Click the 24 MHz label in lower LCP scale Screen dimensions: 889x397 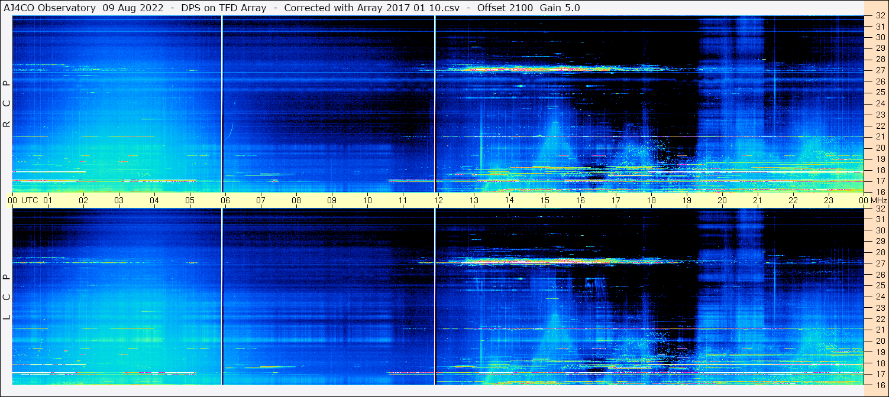880,297
